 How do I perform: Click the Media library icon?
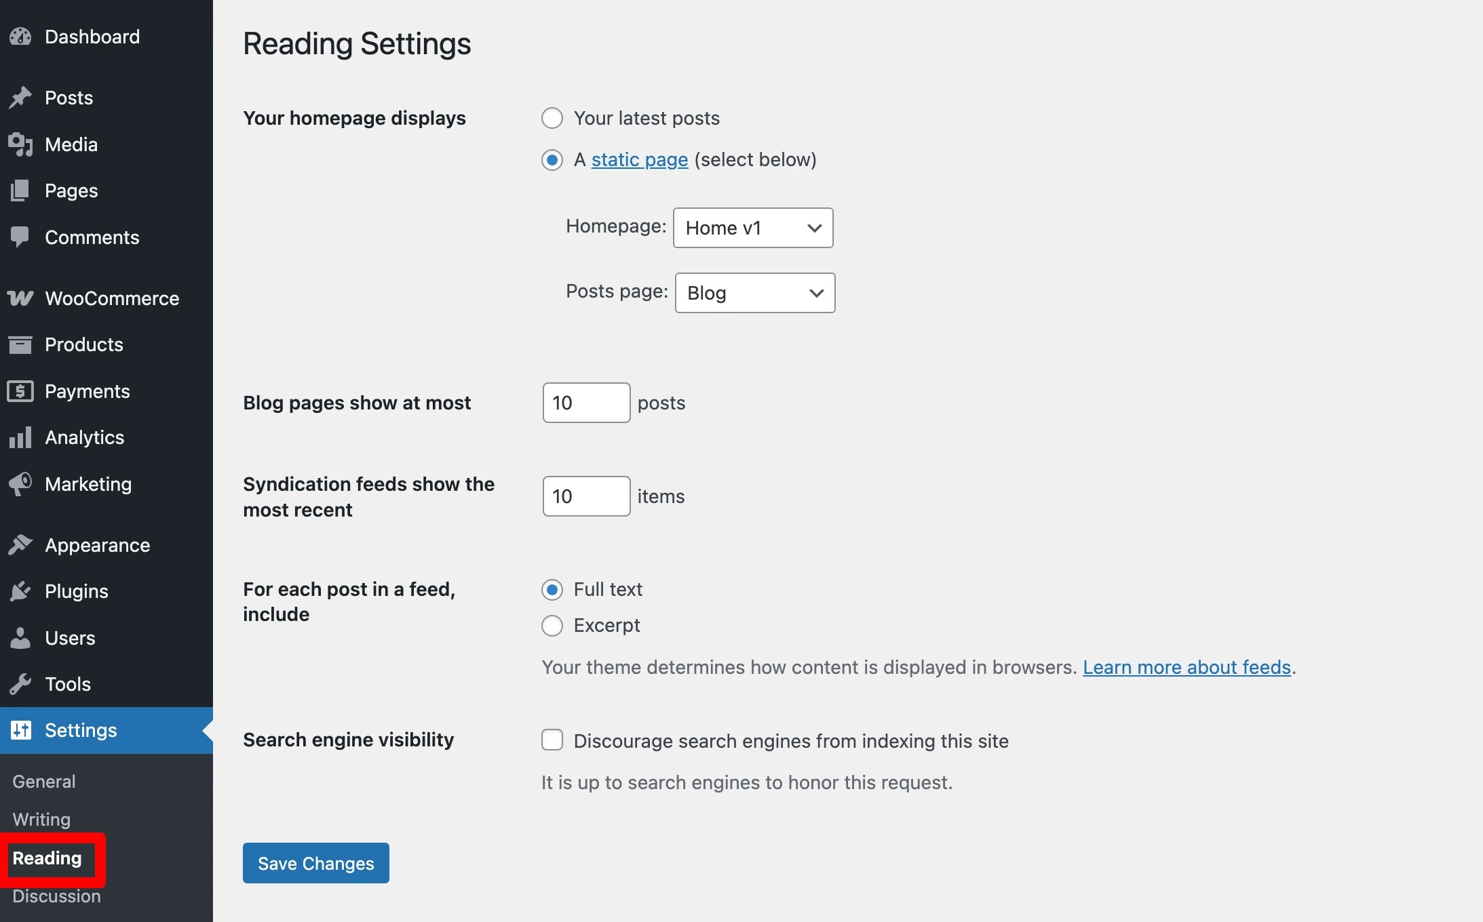(x=20, y=144)
